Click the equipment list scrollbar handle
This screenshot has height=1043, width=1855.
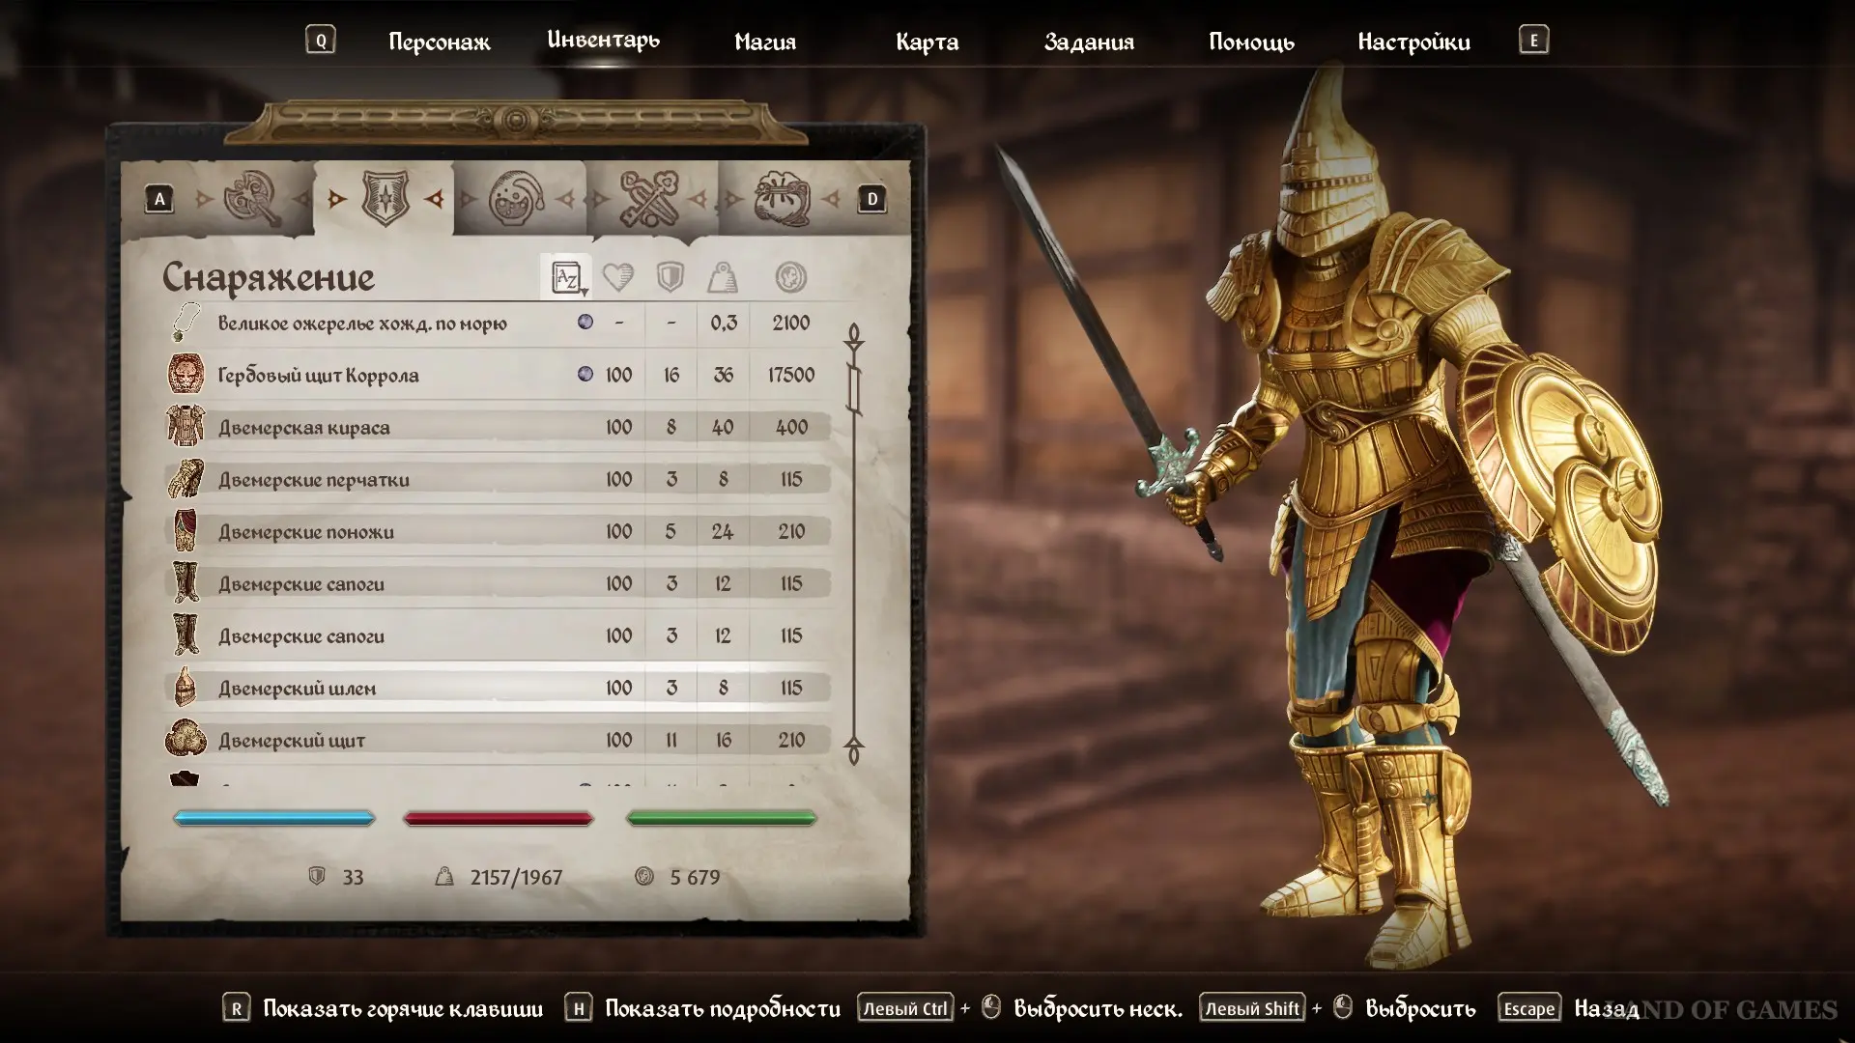854,387
